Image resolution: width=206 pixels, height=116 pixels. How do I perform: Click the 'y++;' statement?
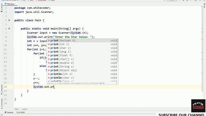click(x=36, y=82)
